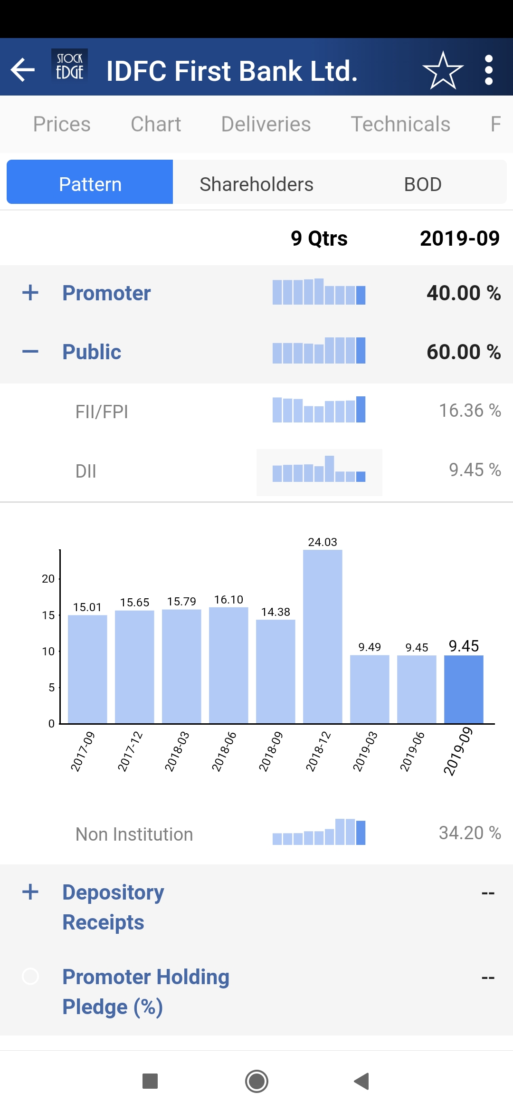Expand the Promoter row plus icon
Viewport: 513px width, 1112px height.
(x=30, y=293)
